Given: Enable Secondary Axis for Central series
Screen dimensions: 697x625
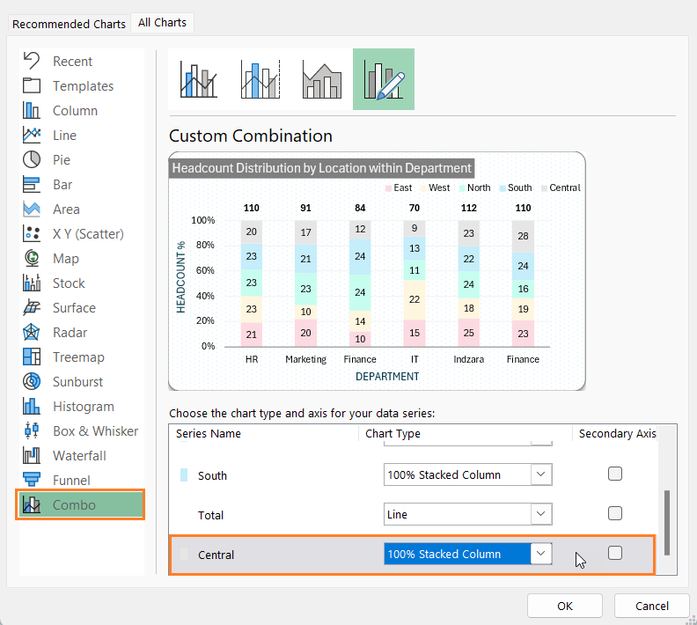Looking at the screenshot, I should 615,553.
